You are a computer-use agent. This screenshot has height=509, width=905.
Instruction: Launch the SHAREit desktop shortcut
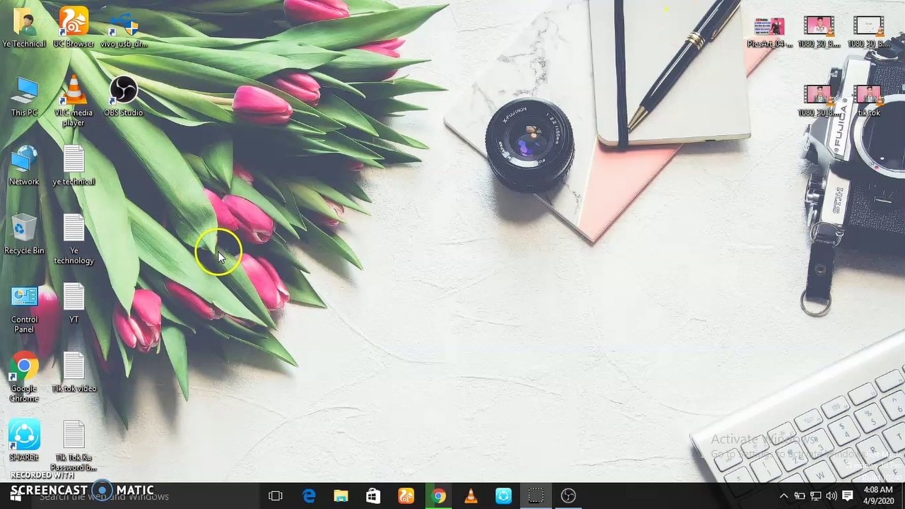[x=24, y=441]
